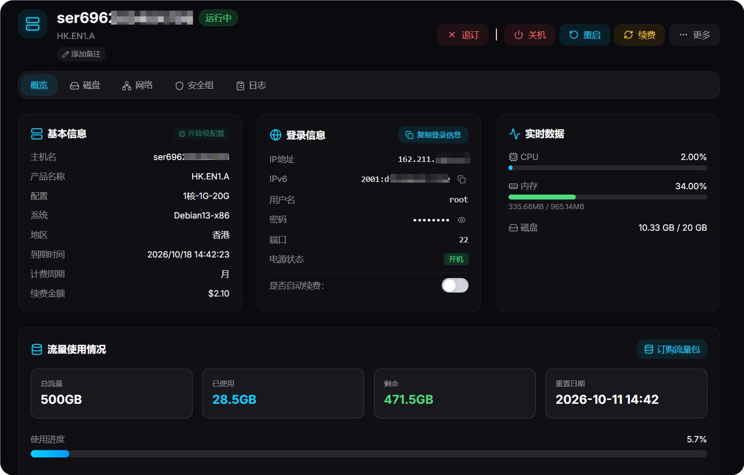The width and height of the screenshot is (744, 475).
Task: Click the reset date 2026-10-11 14:42
Action: click(607, 399)
